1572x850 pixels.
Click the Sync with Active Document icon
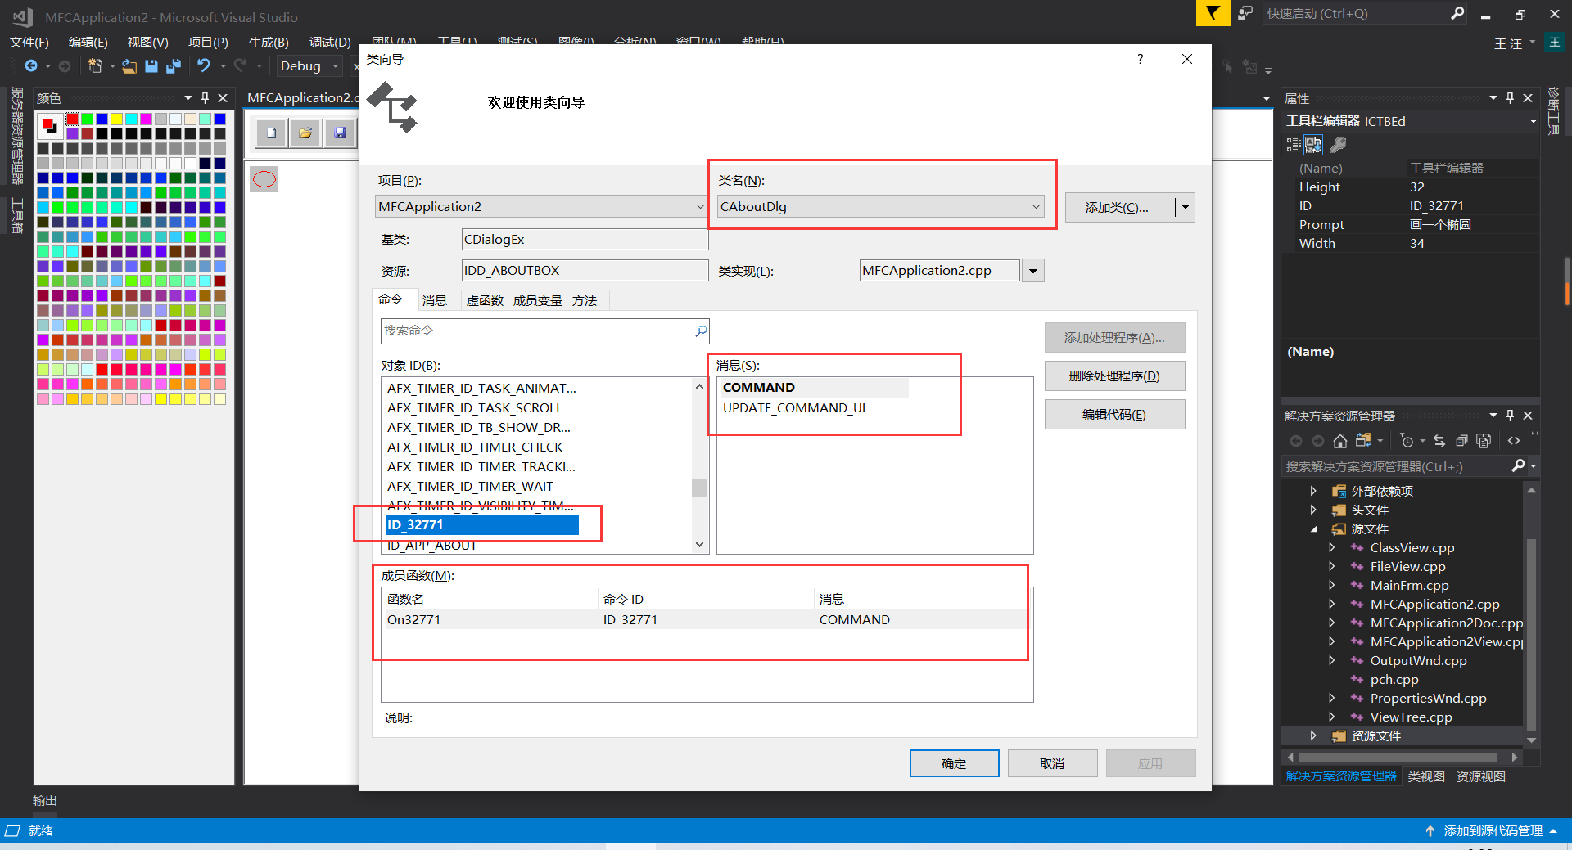point(1362,441)
